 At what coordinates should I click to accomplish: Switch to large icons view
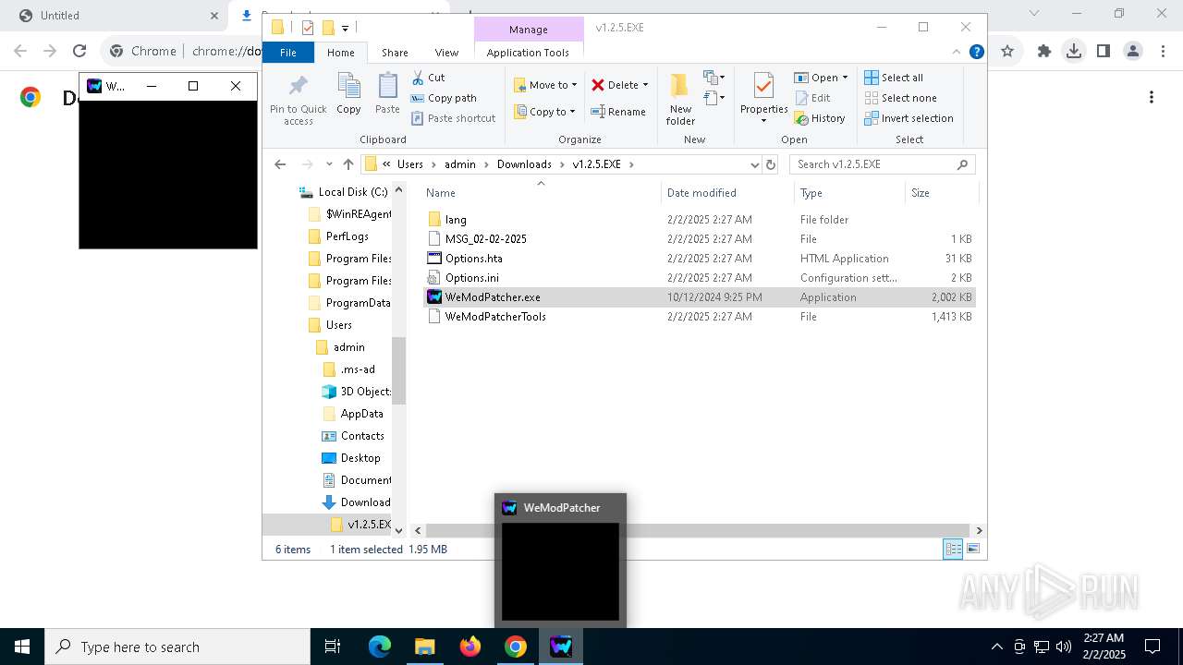tap(972, 550)
